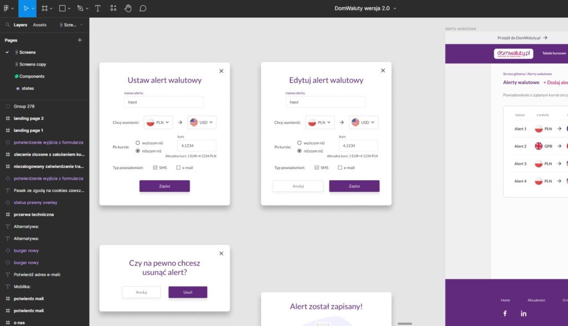Image resolution: width=568 pixels, height=326 pixels.
Task: Click the kurs input field in Ustaw alert
Action: [x=196, y=146]
